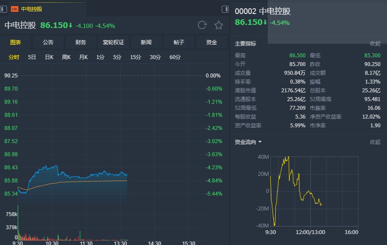
Task: Select the 60分 chart interval
Action: pyautogui.click(x=175, y=57)
